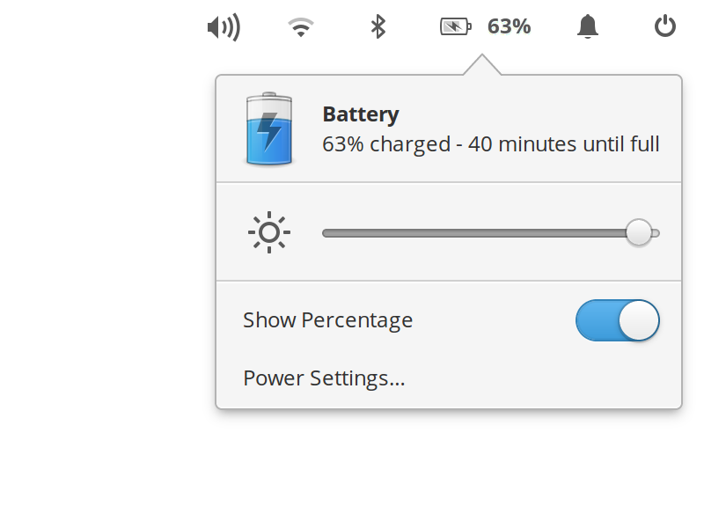Click the charging battery icon in the top panel
Image resolution: width=704 pixels, height=528 pixels.
click(x=456, y=26)
